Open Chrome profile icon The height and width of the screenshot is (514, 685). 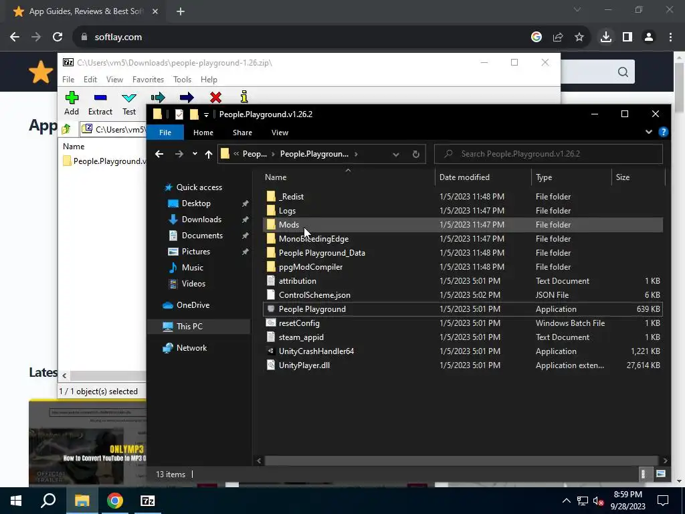click(649, 37)
